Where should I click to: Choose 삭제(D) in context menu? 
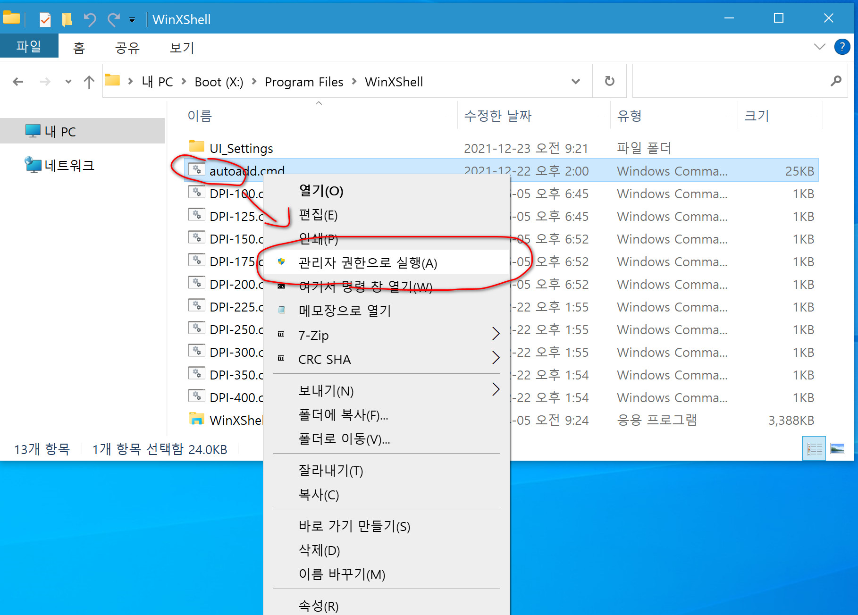(387, 550)
